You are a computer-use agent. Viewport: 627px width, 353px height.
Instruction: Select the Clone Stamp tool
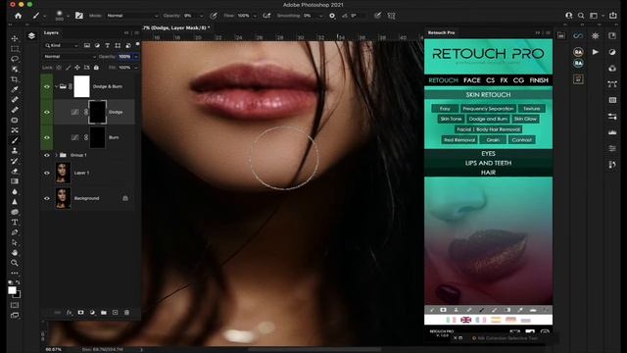click(15, 150)
